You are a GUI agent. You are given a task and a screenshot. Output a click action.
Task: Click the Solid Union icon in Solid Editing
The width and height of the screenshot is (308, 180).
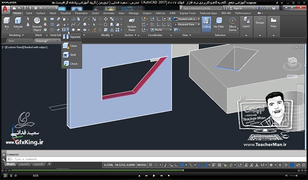click(x=52, y=19)
